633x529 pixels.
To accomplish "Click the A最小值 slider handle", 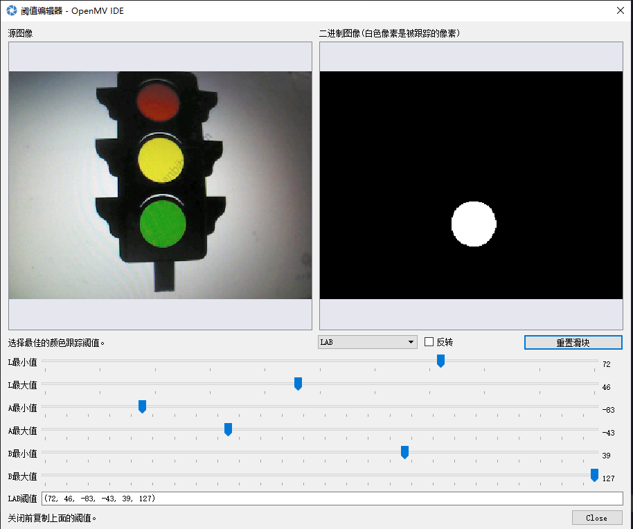I will (142, 406).
